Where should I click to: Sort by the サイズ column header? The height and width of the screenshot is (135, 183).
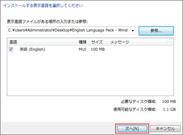[99, 42]
